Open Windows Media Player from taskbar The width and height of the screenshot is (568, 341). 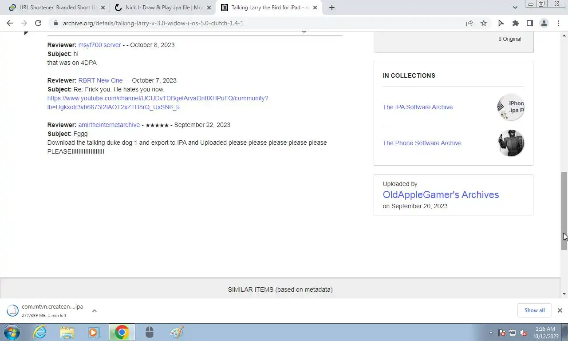coord(94,332)
